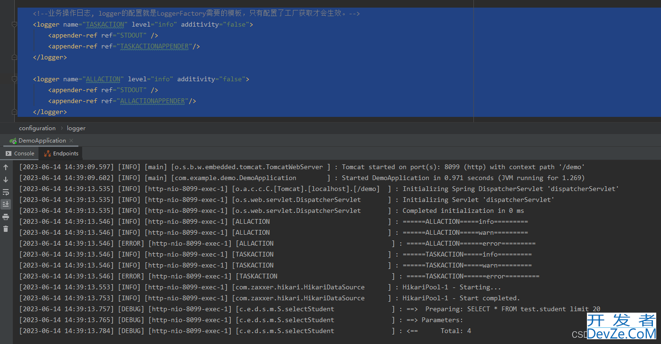Toggle Scroll to End in console

6,204
